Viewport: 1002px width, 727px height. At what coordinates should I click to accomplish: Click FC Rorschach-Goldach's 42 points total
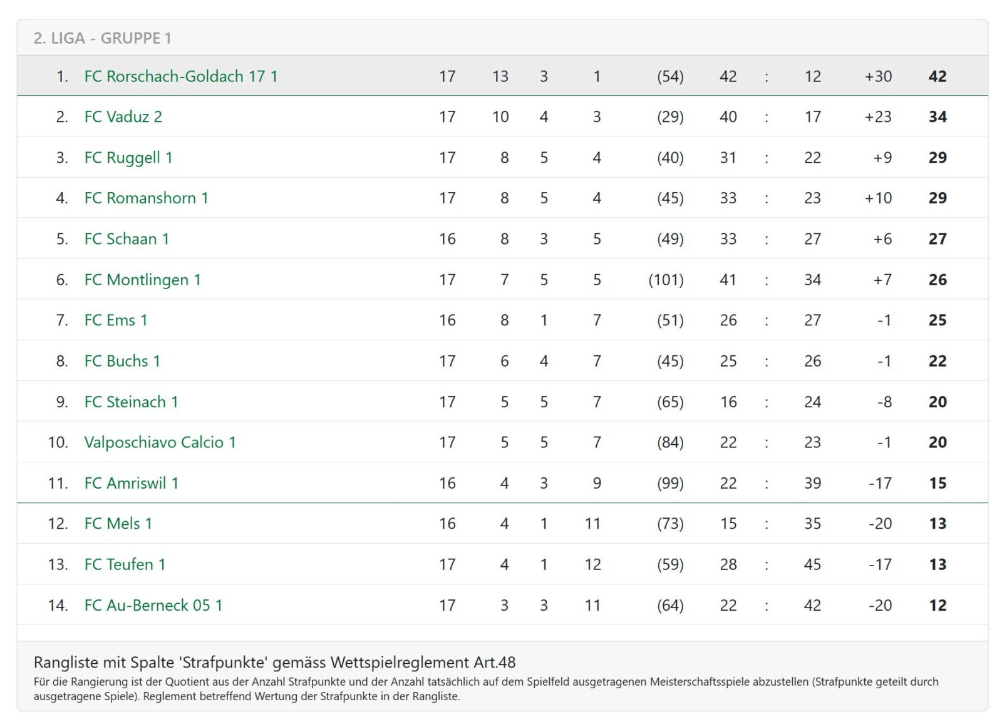[x=937, y=76]
